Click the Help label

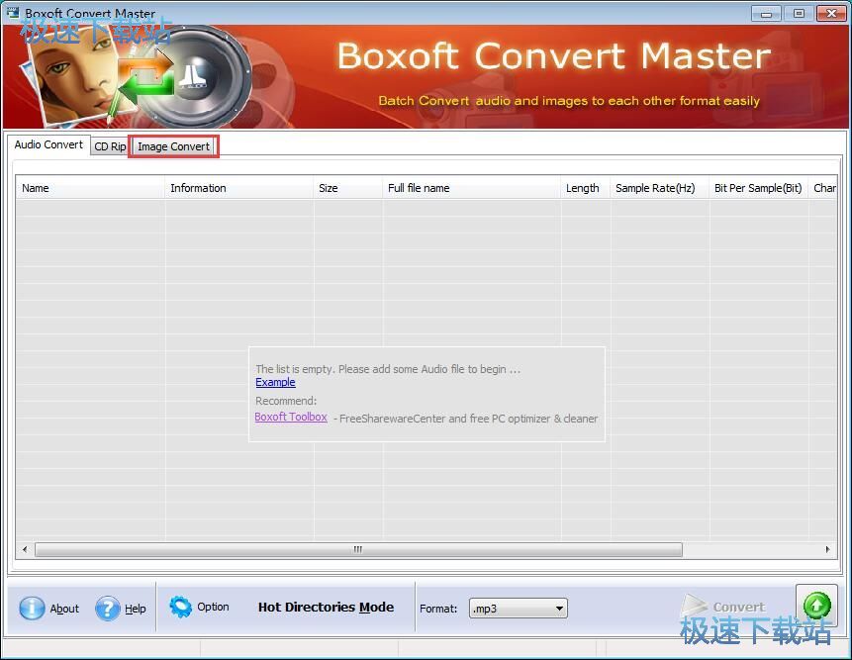coord(136,609)
